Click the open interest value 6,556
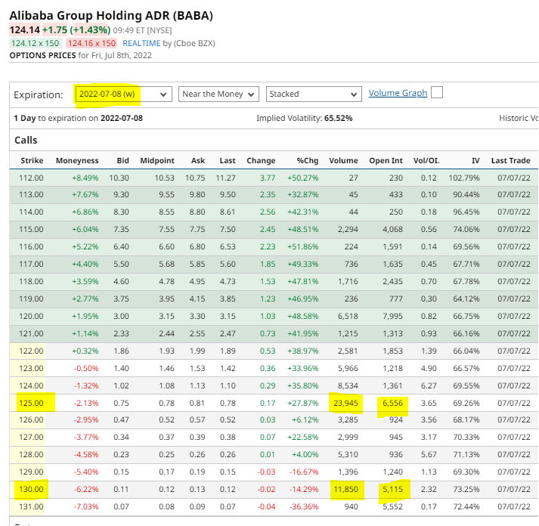Screen dimensions: 539x526 pyautogui.click(x=392, y=403)
